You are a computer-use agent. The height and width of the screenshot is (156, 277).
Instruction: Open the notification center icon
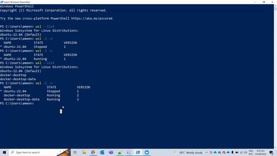tap(271, 153)
